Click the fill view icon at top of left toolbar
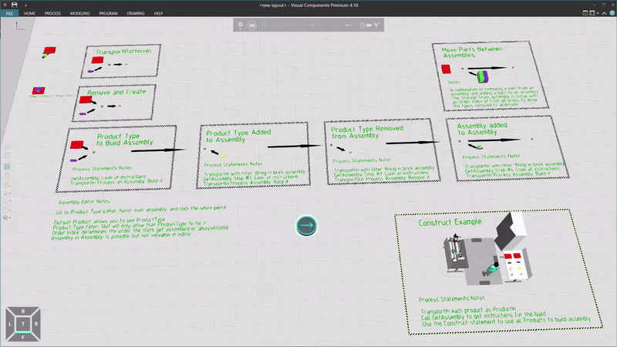617x347 pixels. point(7,146)
